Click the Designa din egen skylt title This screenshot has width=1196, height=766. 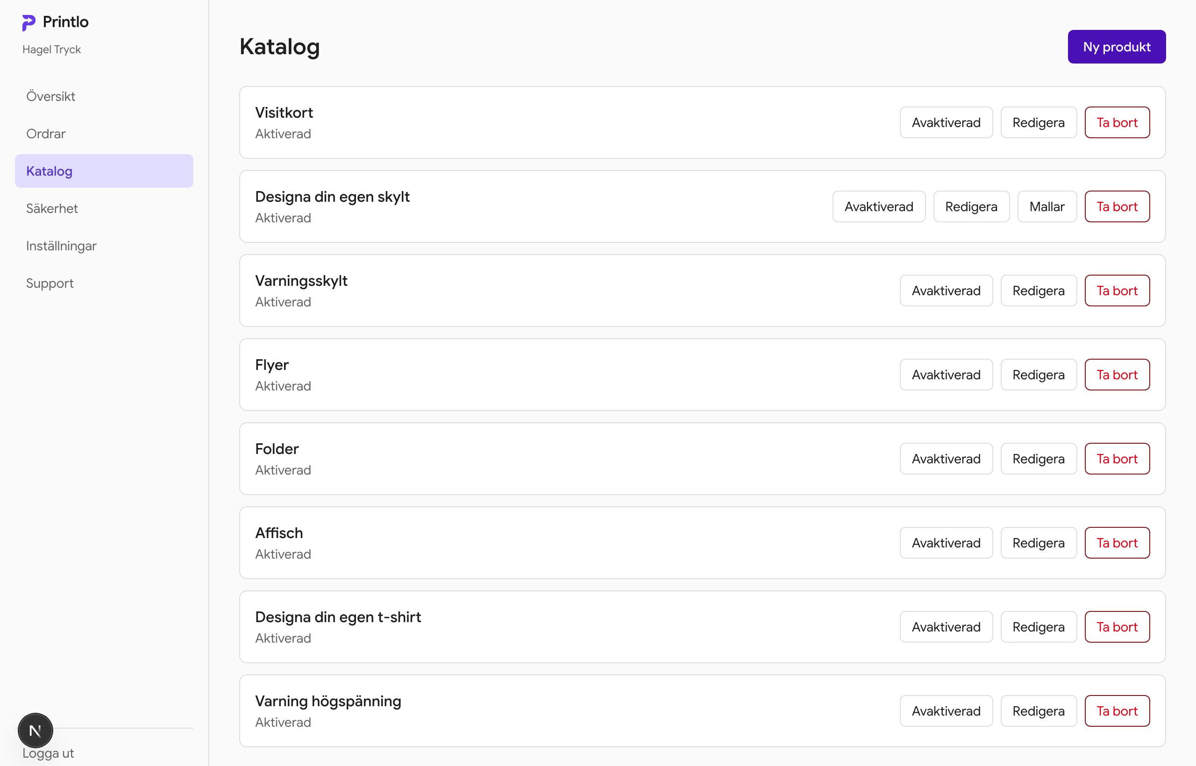pyautogui.click(x=332, y=197)
